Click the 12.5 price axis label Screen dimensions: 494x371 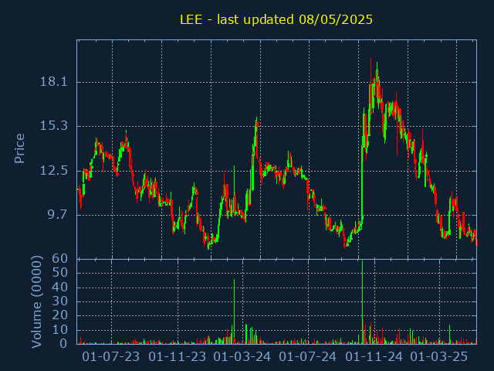coord(54,171)
